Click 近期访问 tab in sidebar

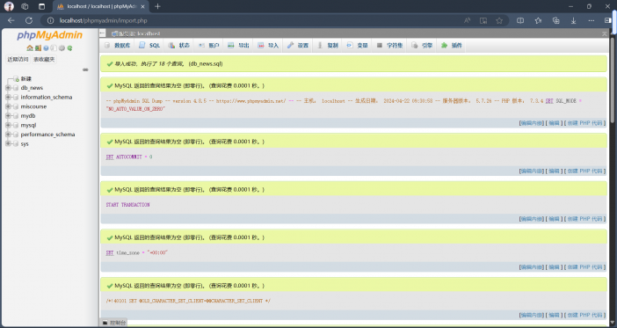coord(18,60)
